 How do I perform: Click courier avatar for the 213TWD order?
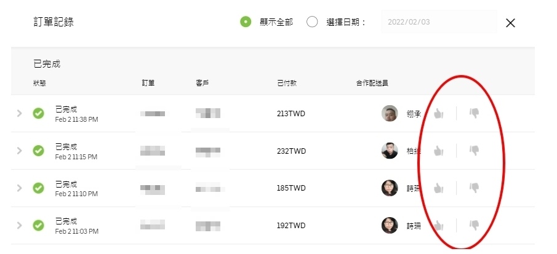pos(389,113)
